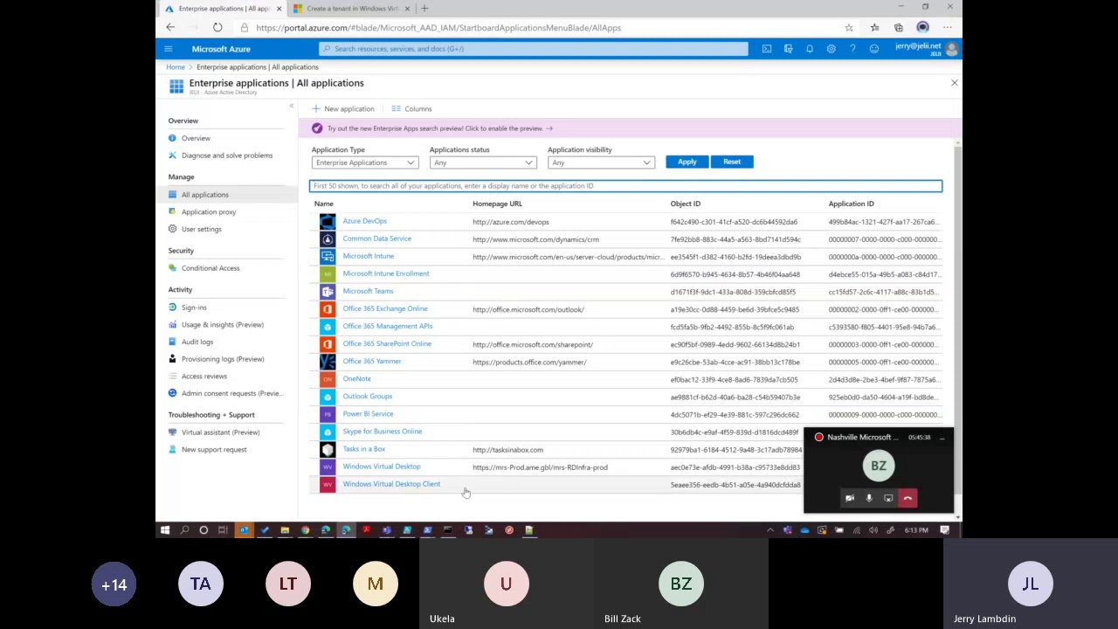Hang up the call in the meeting overlay

[x=908, y=498]
